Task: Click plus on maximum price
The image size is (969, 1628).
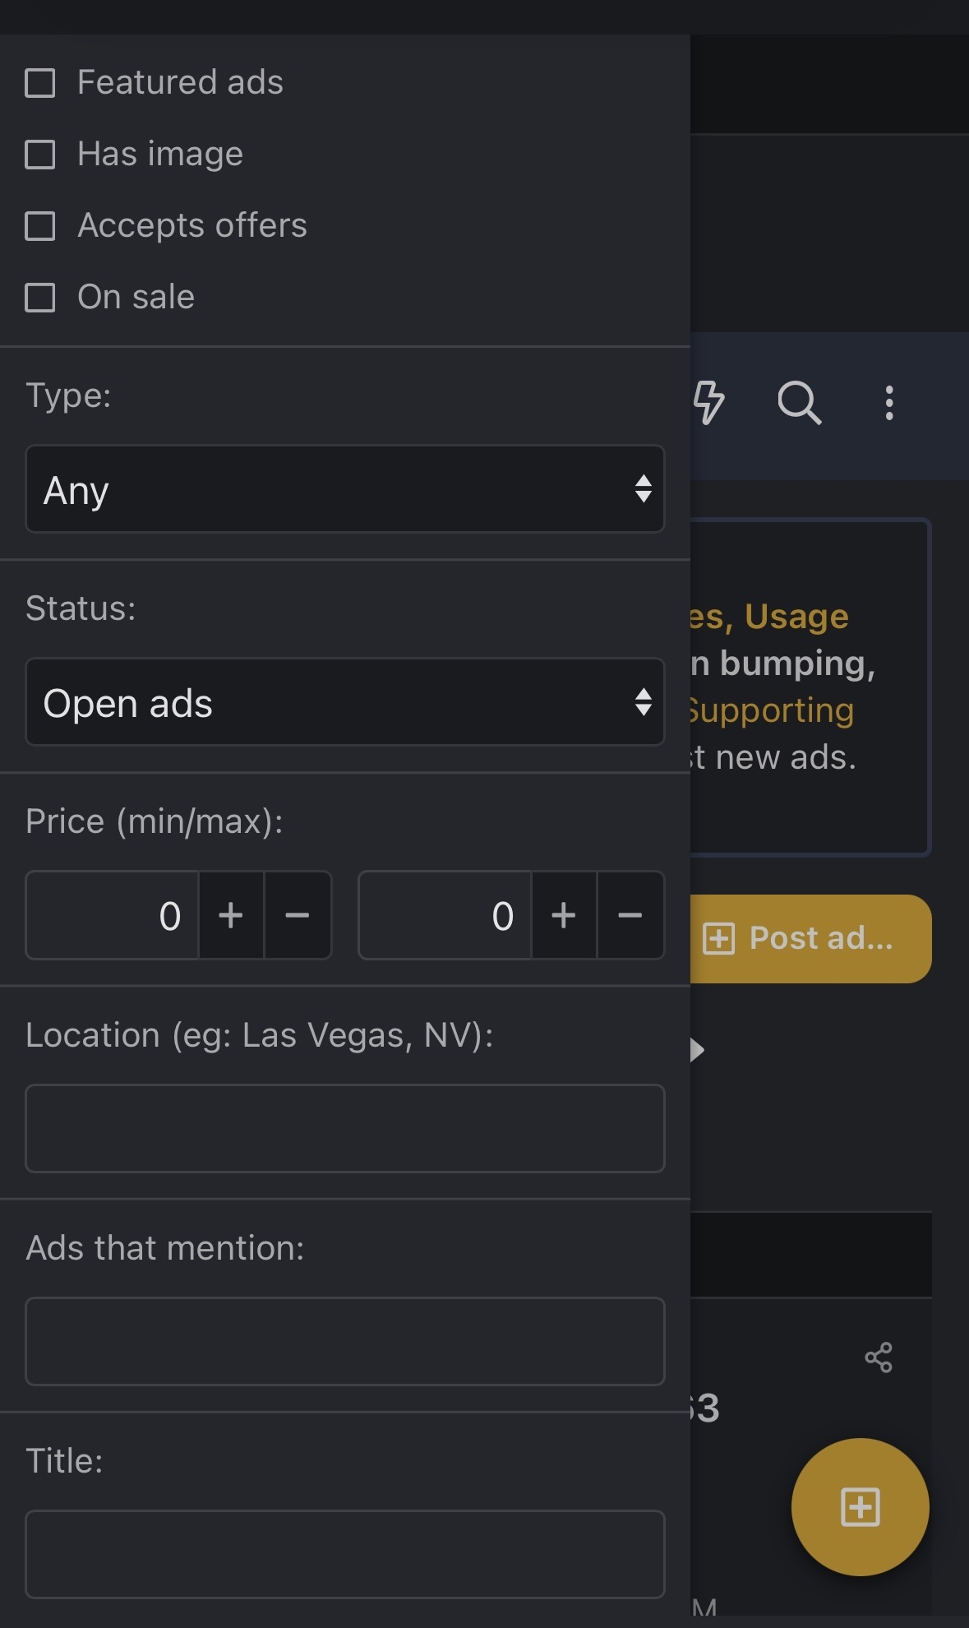Action: click(564, 915)
